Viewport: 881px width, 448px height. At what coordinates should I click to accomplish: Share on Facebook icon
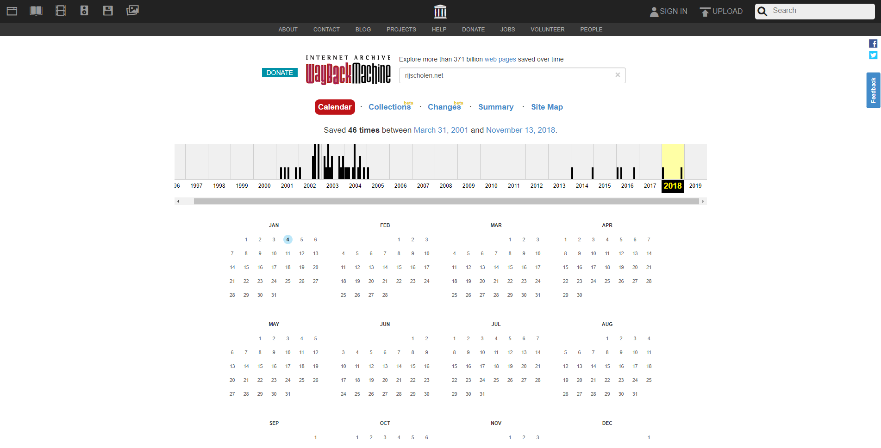873,43
